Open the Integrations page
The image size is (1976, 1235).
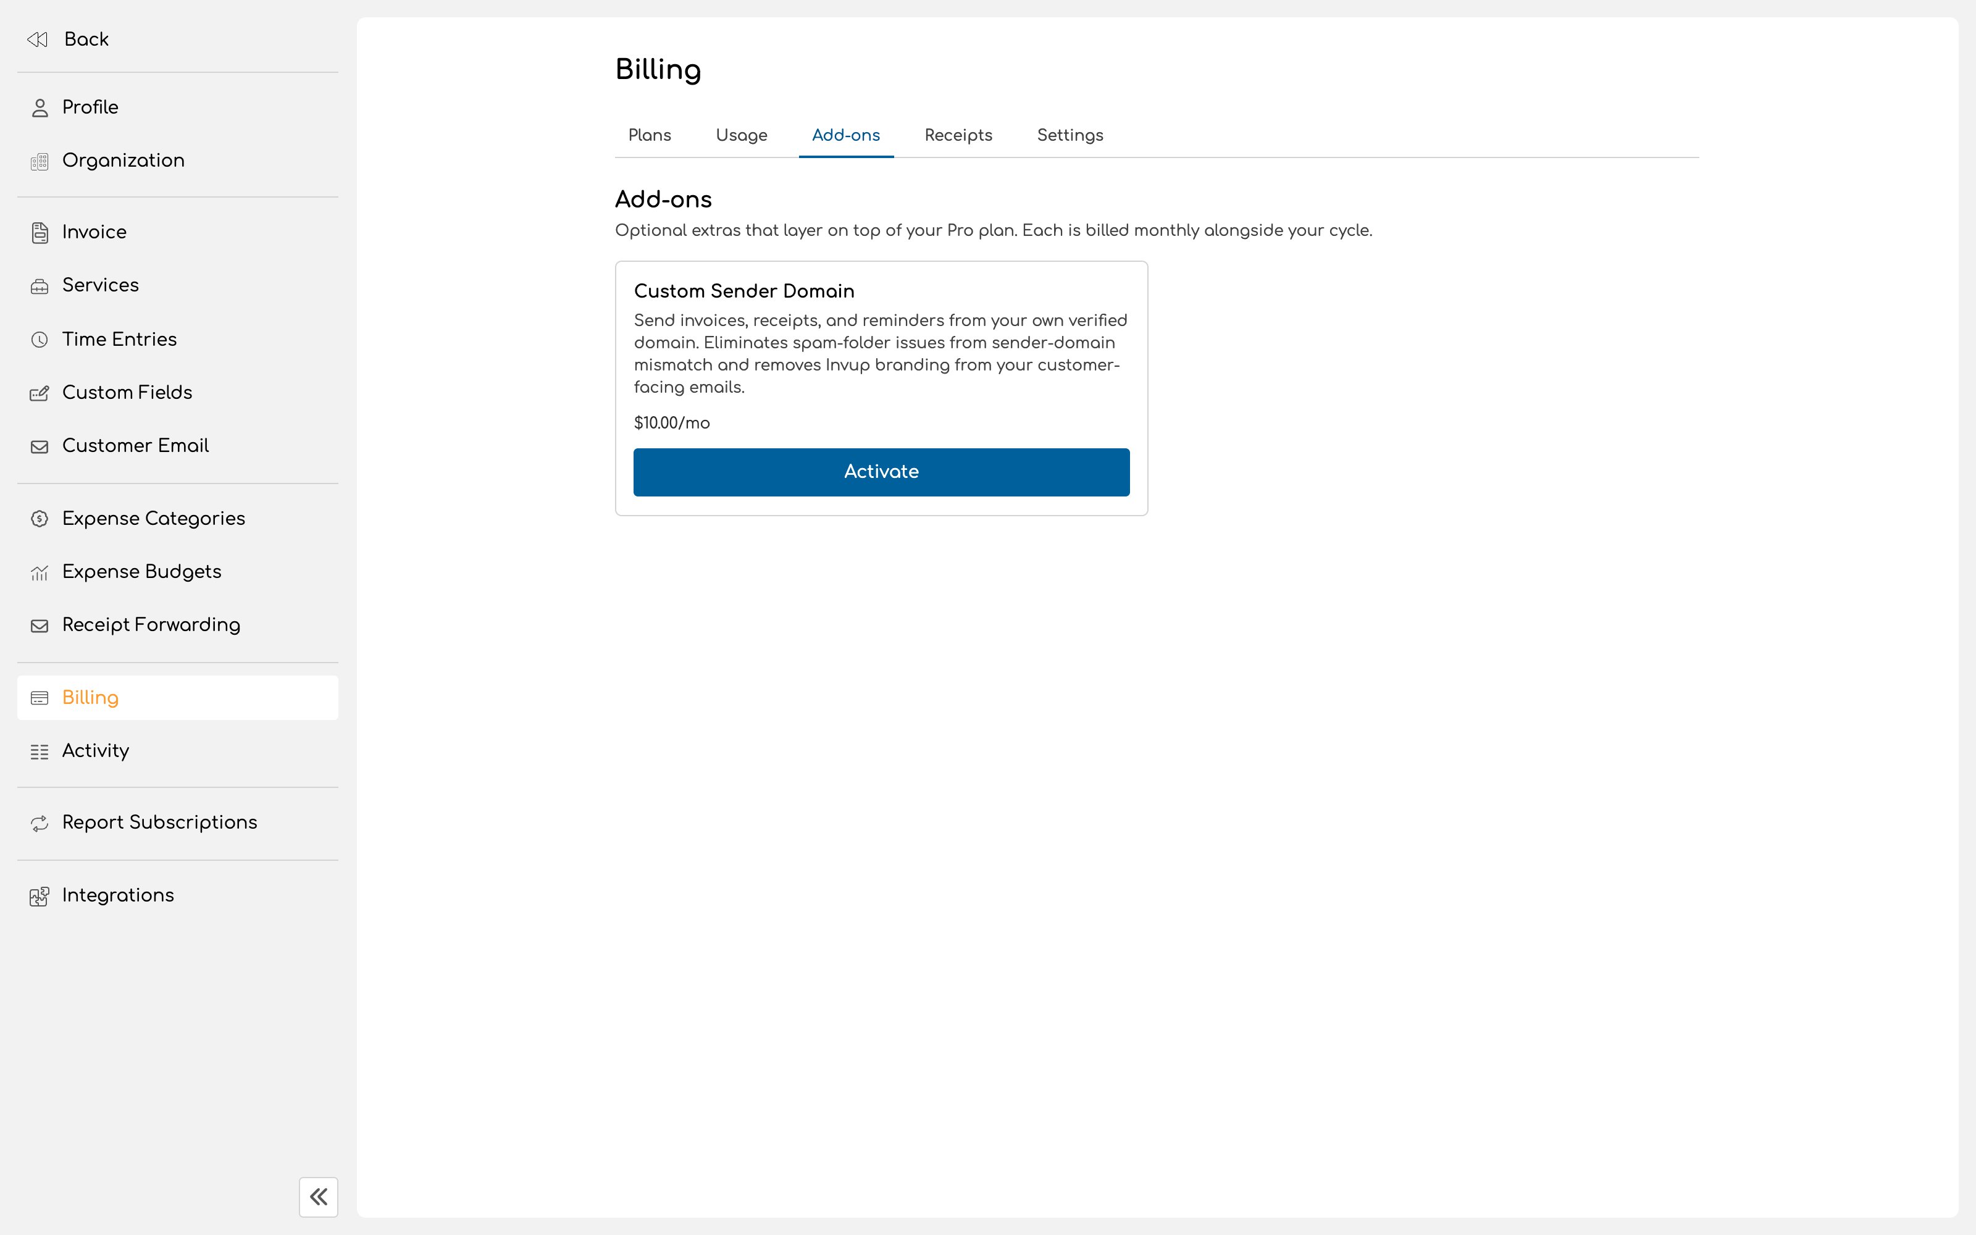coord(177,896)
